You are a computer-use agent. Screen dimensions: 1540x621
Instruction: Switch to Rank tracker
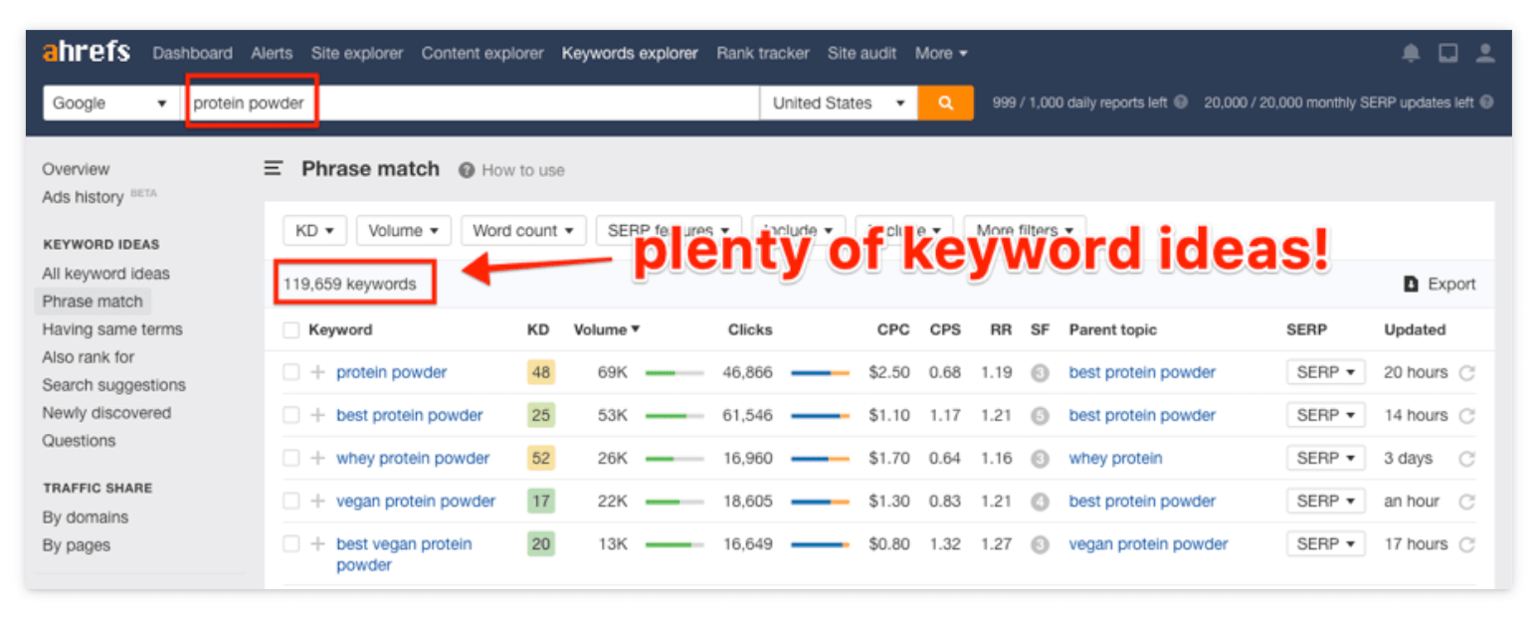point(763,53)
